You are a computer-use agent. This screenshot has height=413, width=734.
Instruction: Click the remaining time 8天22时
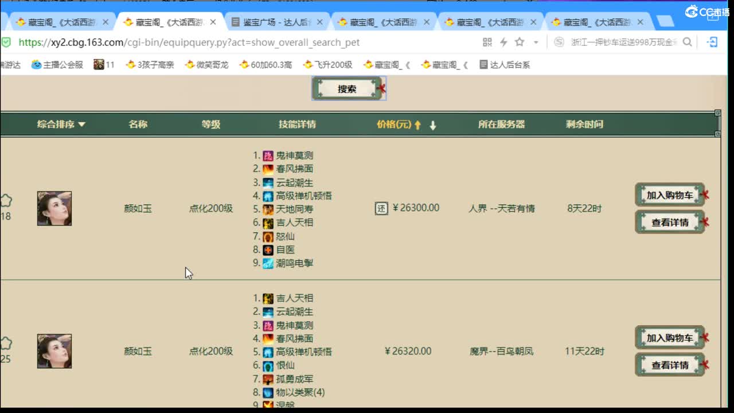click(584, 208)
